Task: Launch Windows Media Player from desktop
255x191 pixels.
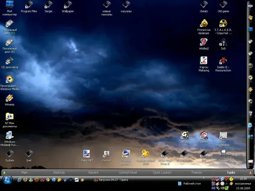Action: [x=9, y=83]
